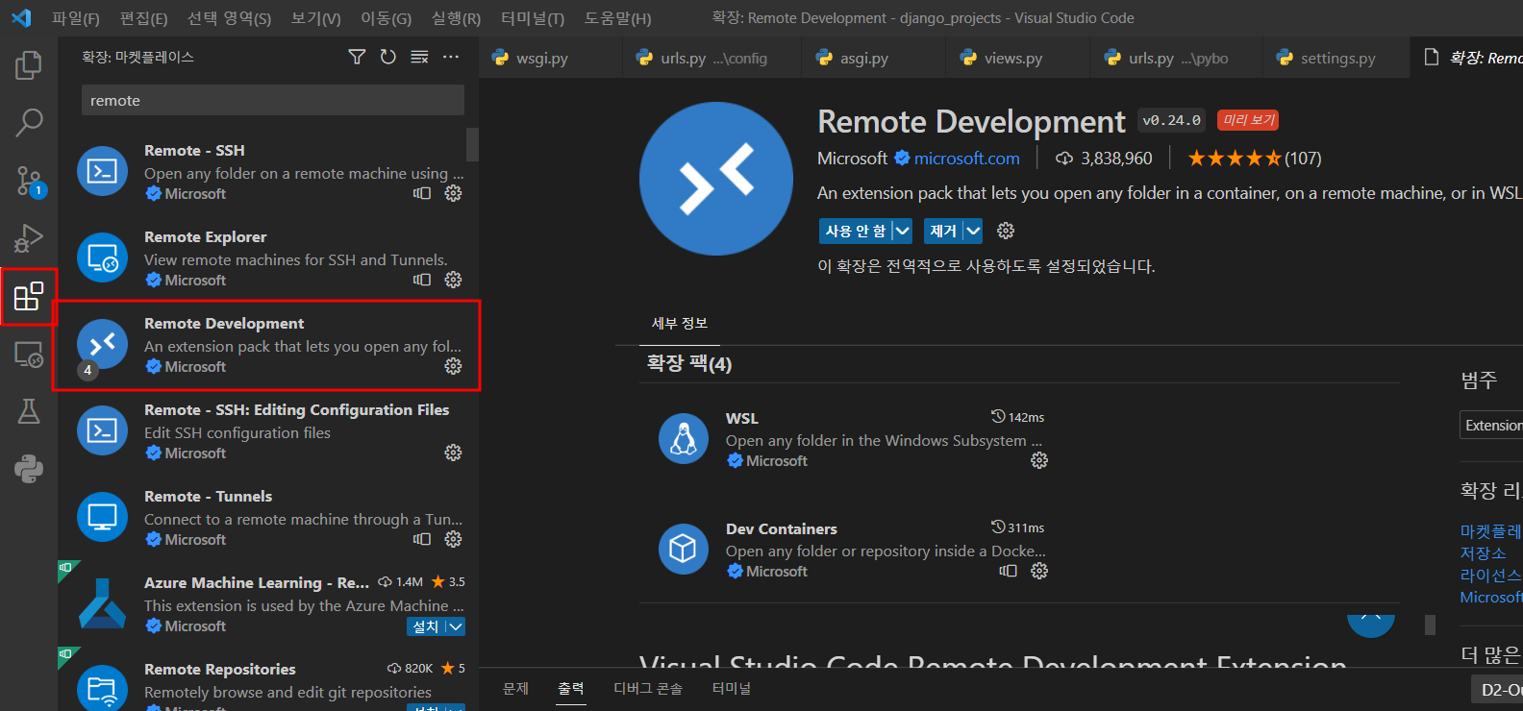Install the Azure Machine Learning extension
This screenshot has width=1523, height=711.
click(426, 626)
